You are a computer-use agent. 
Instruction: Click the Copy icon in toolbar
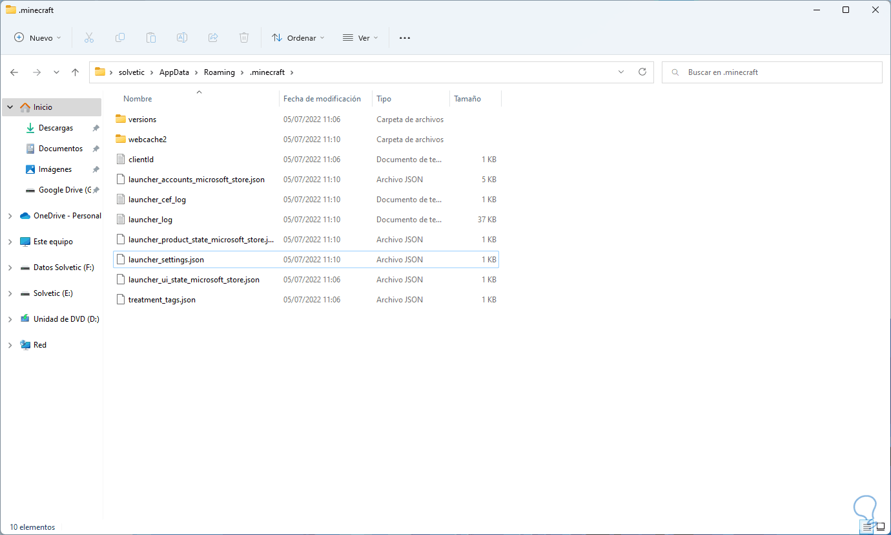120,38
